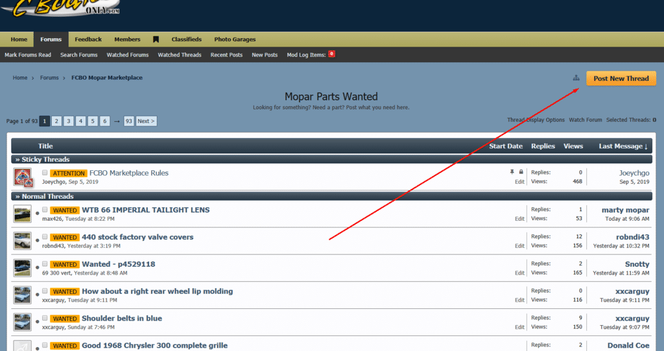Click the bookmark icon in navigation bar
This screenshot has width=664, height=351.
click(x=156, y=40)
